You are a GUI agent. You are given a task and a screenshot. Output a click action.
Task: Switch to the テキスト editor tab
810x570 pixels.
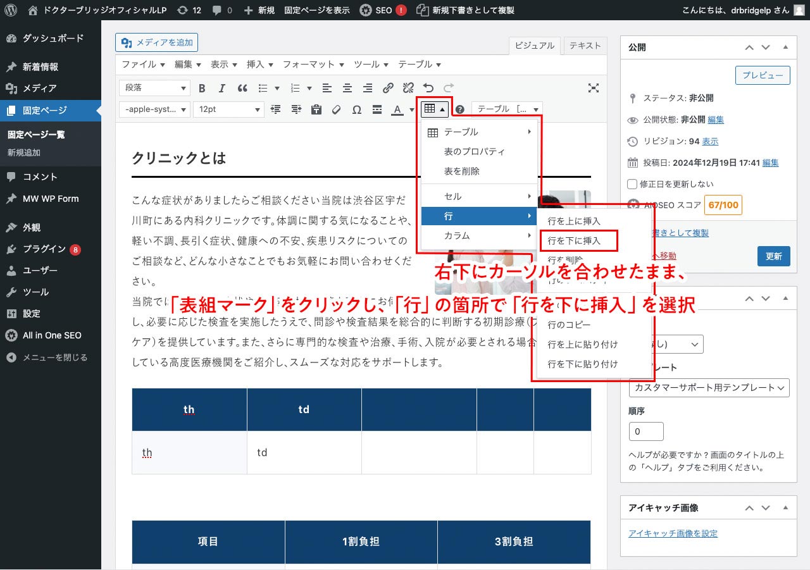coord(585,46)
